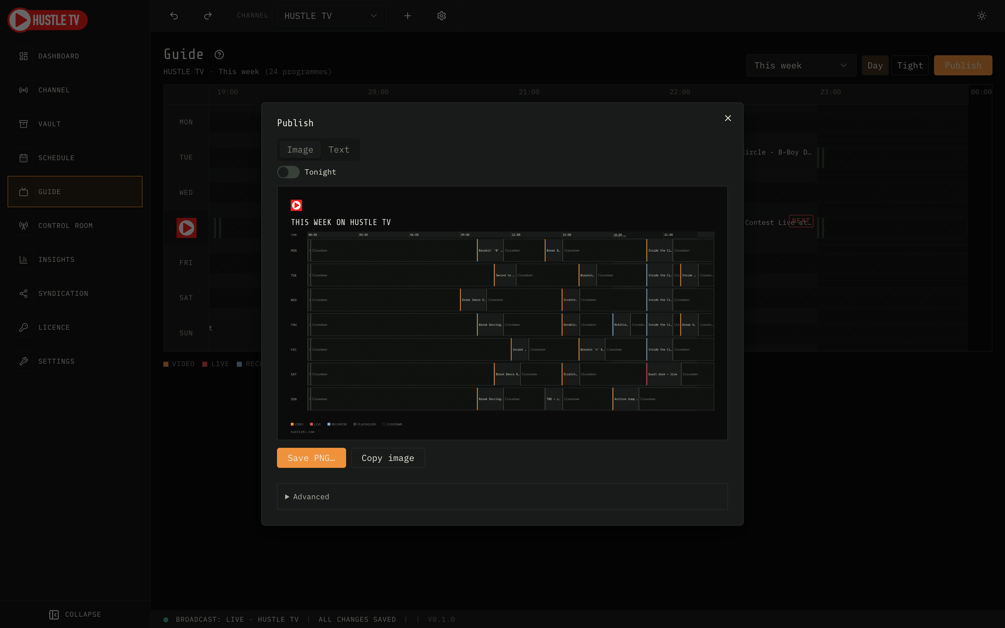The image size is (1005, 628).
Task: Click the preview schedule image
Action: tap(502, 313)
